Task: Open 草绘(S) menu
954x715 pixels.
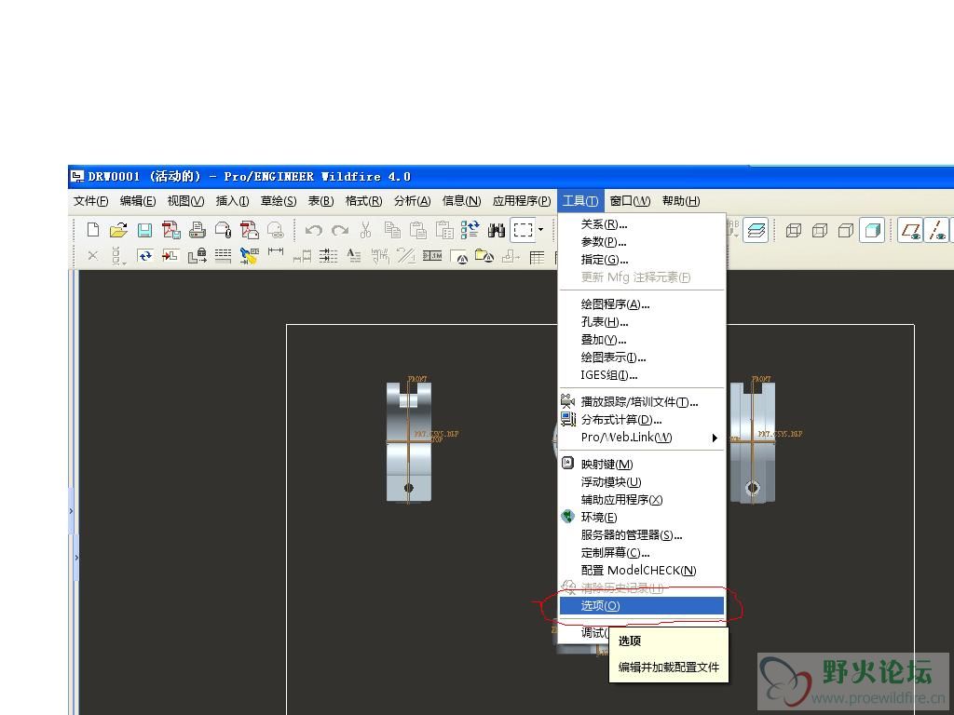Action: pos(279,201)
